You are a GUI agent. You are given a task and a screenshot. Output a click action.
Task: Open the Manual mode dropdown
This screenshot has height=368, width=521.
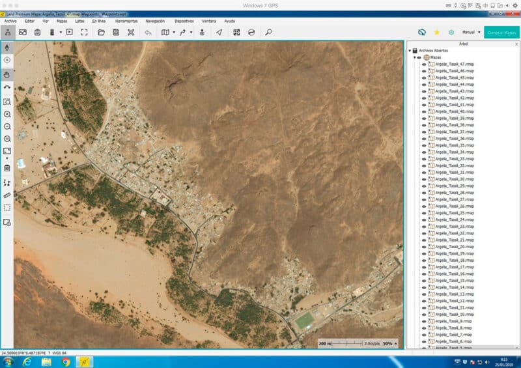click(x=471, y=33)
